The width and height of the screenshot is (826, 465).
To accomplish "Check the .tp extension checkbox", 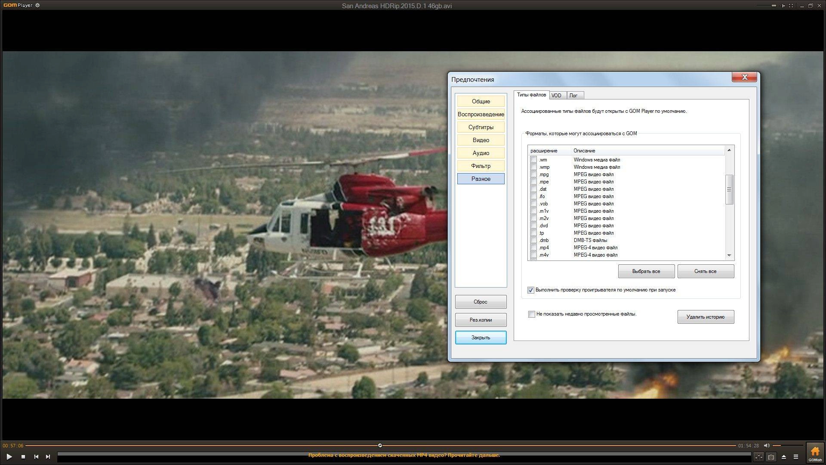I will click(533, 233).
